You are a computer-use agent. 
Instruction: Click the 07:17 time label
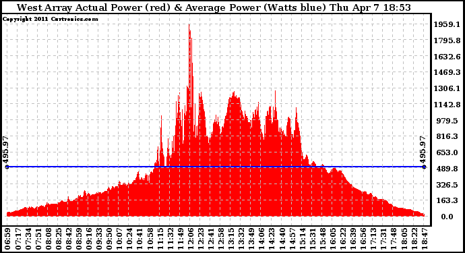18,239
